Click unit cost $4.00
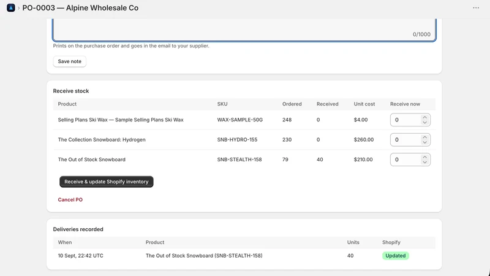 pyautogui.click(x=361, y=120)
